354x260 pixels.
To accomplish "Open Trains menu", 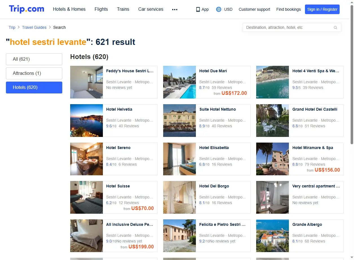I will pos(123,9).
